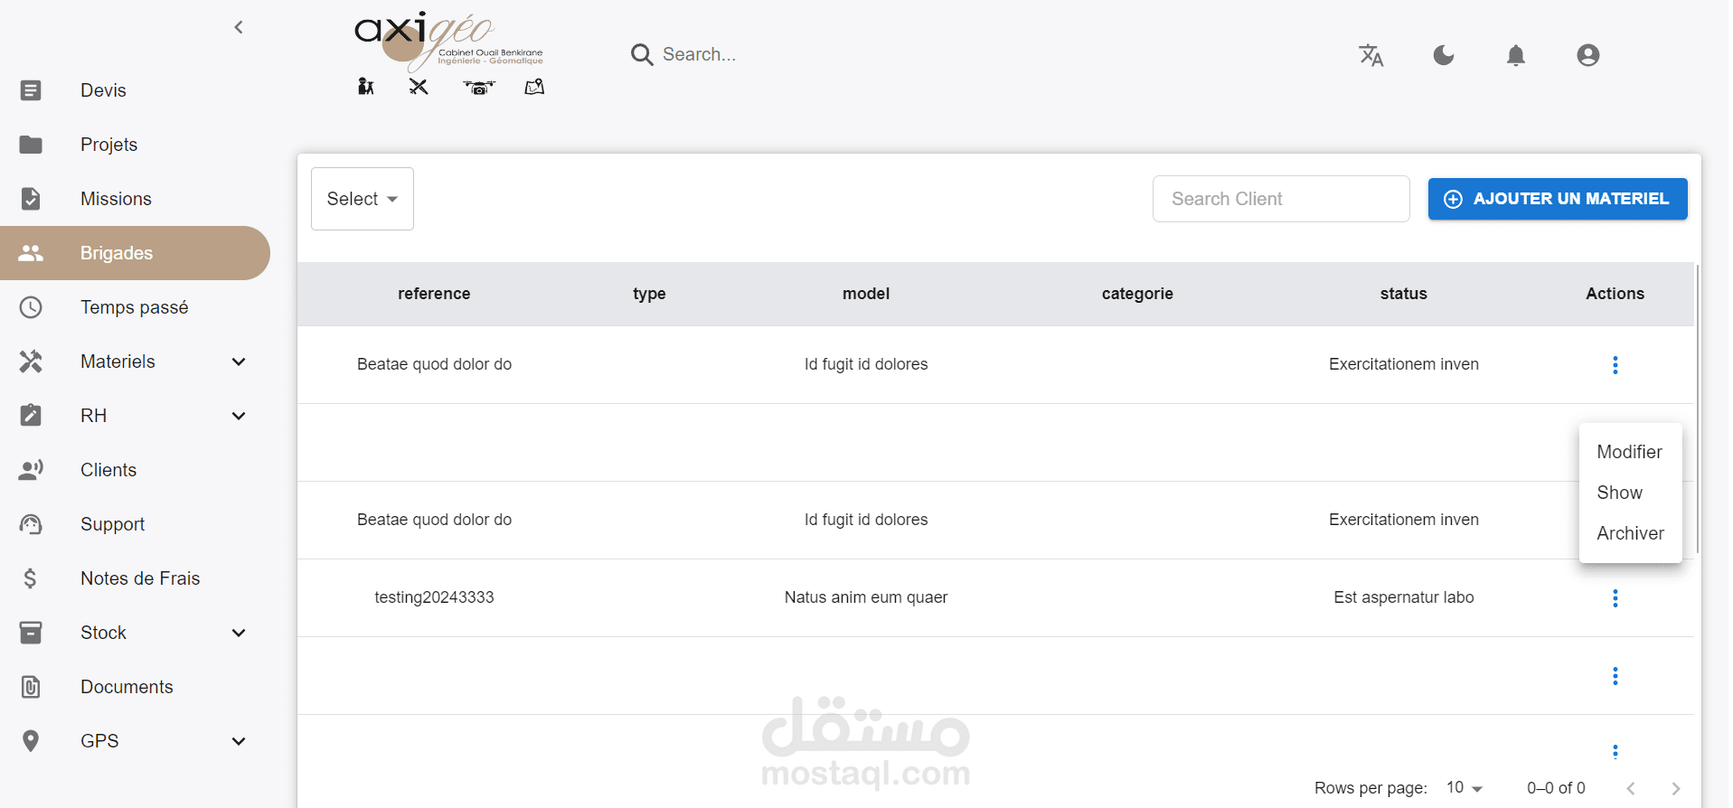Click the categorie column header

tap(1137, 294)
